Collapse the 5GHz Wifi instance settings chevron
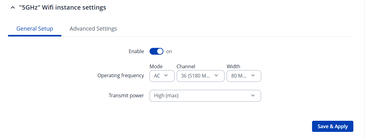Screen dimensions: 366x139 [12, 8]
